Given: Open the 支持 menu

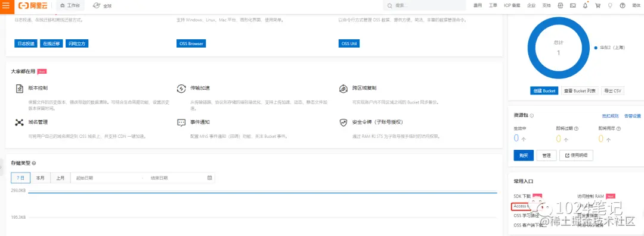Looking at the screenshot, I should tap(547, 6).
